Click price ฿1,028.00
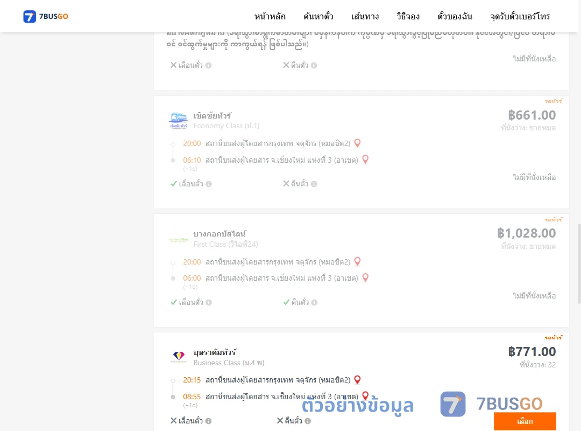The width and height of the screenshot is (581, 431). [x=526, y=233]
